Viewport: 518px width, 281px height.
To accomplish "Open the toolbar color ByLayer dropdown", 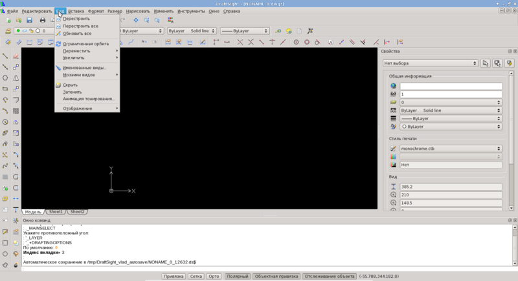I will [141, 31].
